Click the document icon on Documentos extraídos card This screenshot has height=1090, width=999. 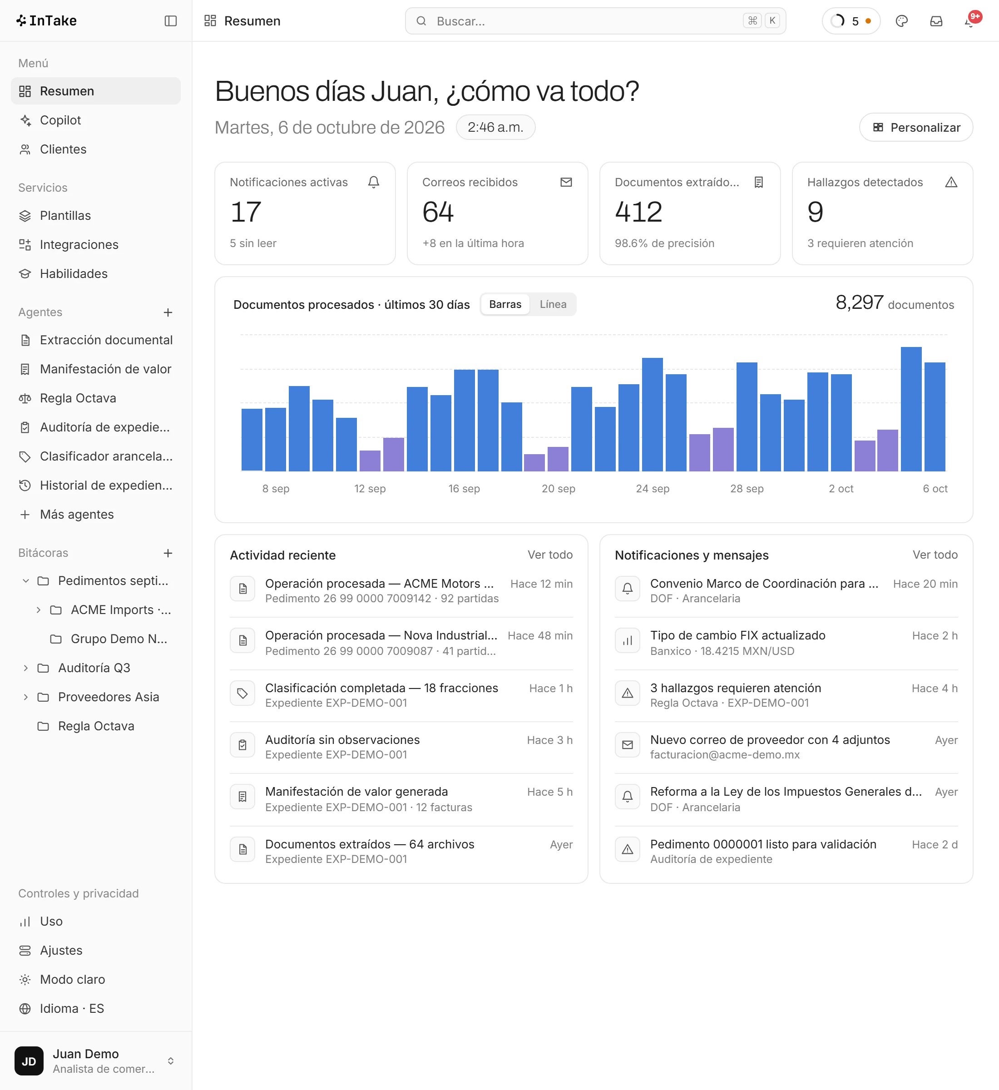(758, 182)
